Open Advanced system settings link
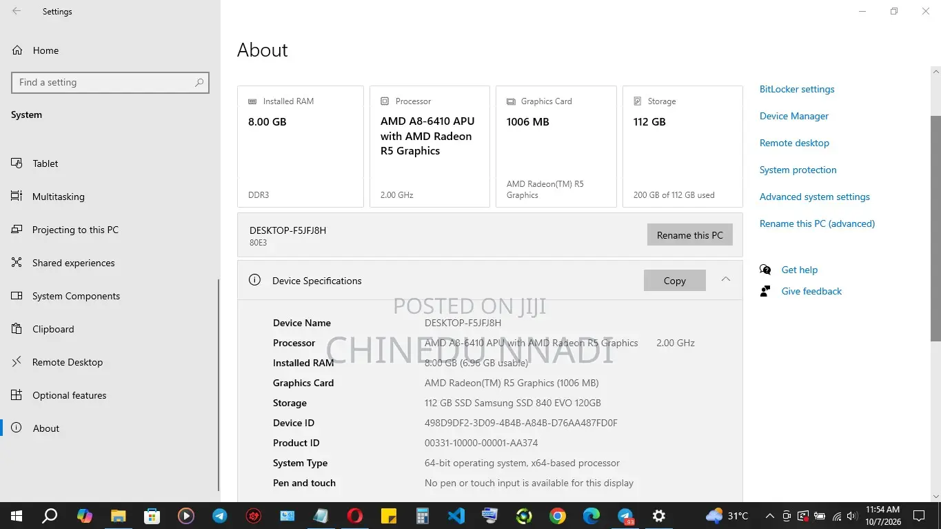The image size is (941, 529). click(814, 197)
